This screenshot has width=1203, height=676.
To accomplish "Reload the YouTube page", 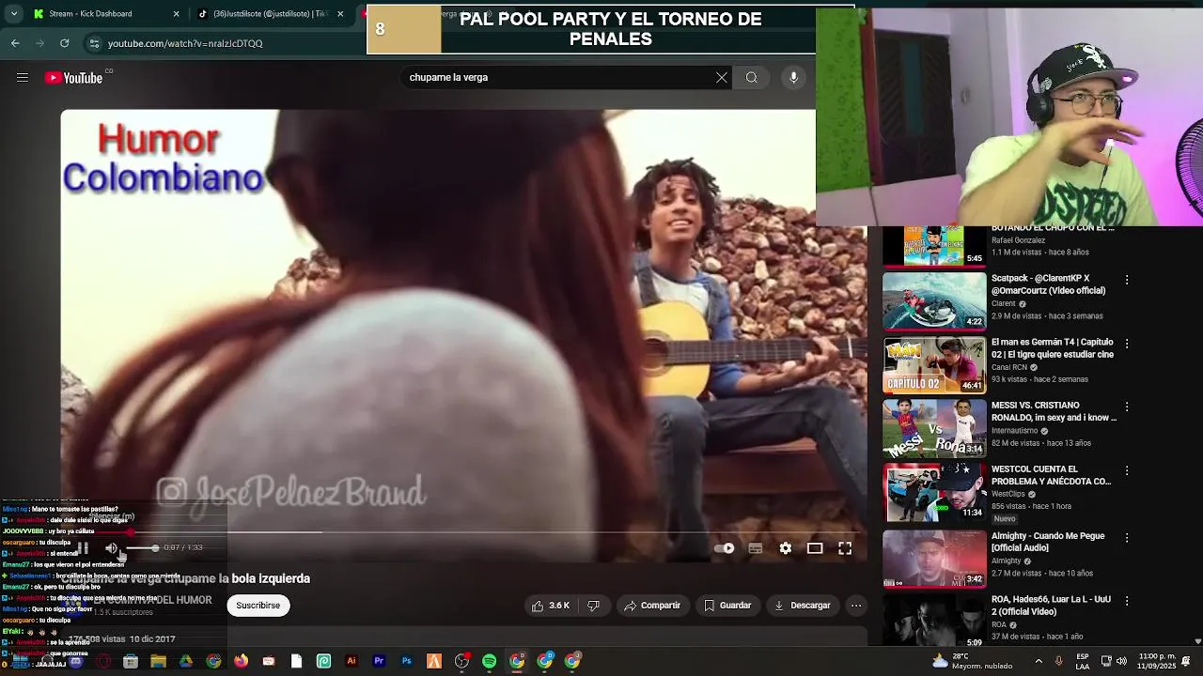I will coord(64,43).
